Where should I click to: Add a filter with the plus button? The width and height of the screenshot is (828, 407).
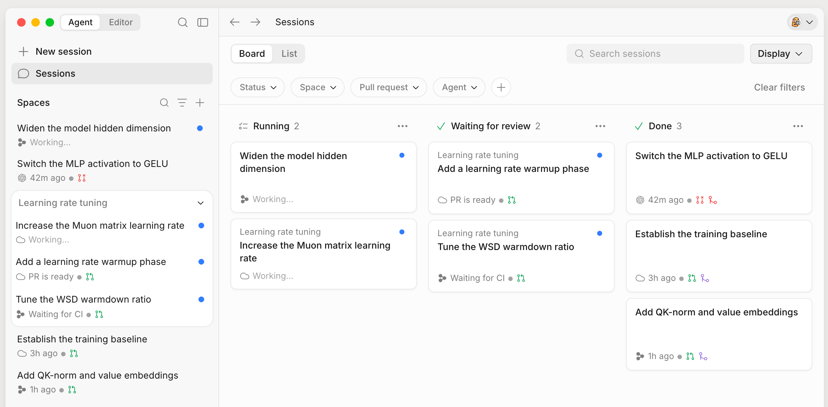coord(501,87)
